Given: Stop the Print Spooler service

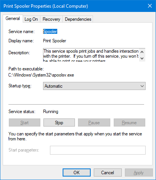Looking at the screenshot, I should [59, 123].
